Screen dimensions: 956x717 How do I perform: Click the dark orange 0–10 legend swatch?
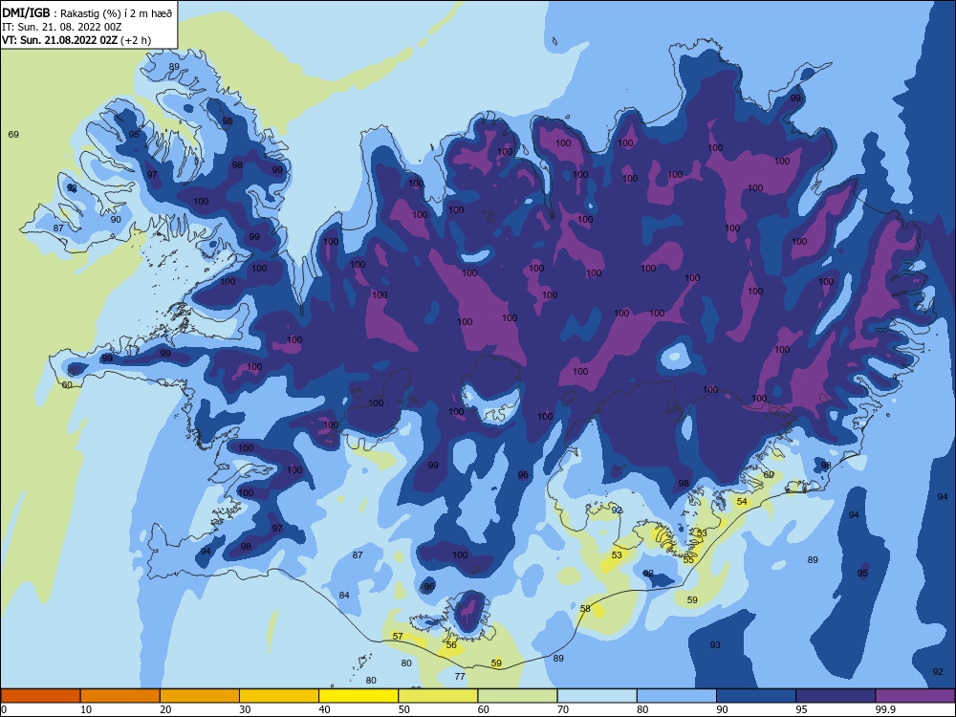(40, 696)
